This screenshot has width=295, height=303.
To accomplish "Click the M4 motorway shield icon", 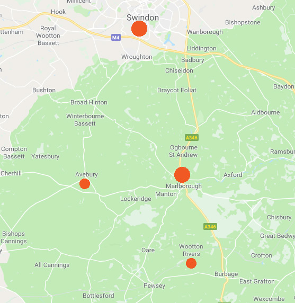I will 116,37.
